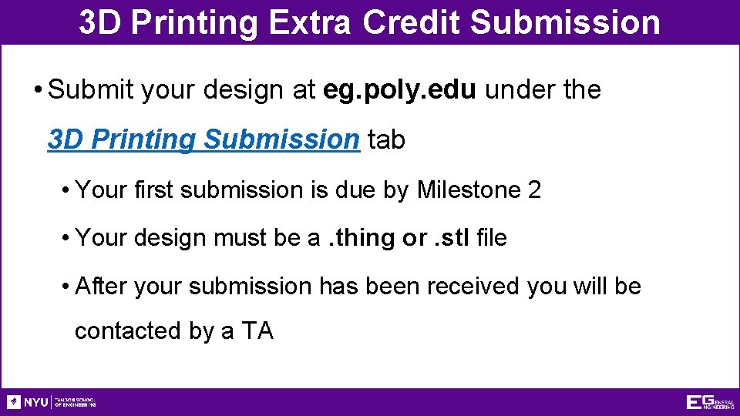The image size is (740, 416).
Task: Click the word file after .stl
Action: pyautogui.click(x=492, y=238)
